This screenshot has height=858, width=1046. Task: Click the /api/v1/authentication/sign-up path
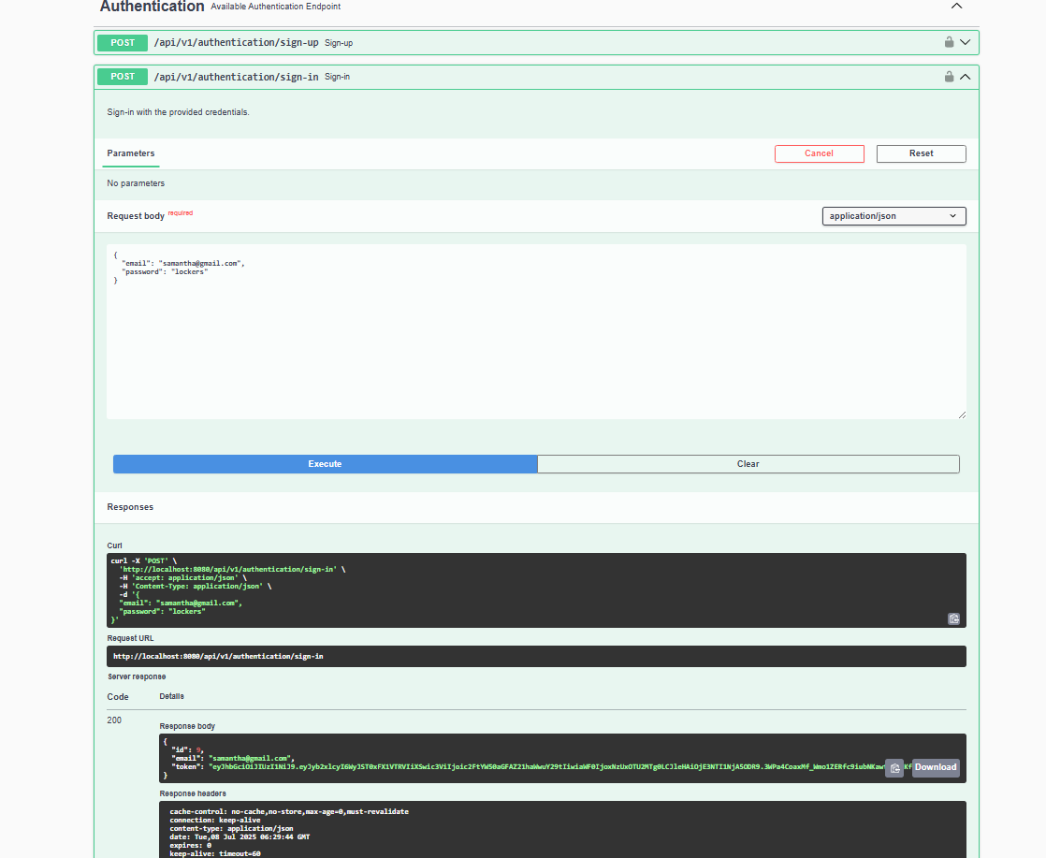pyautogui.click(x=236, y=42)
